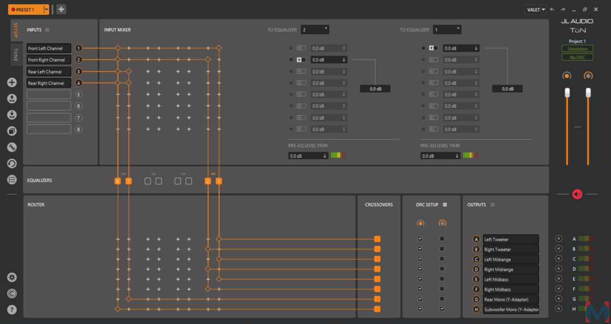Mute output channel D speaker icon
Screen dimensions: 611x324
click(x=558, y=269)
